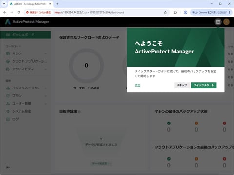Open マシン in sidebar
Image resolution: width=234 pixels, height=175 pixels.
[25, 53]
